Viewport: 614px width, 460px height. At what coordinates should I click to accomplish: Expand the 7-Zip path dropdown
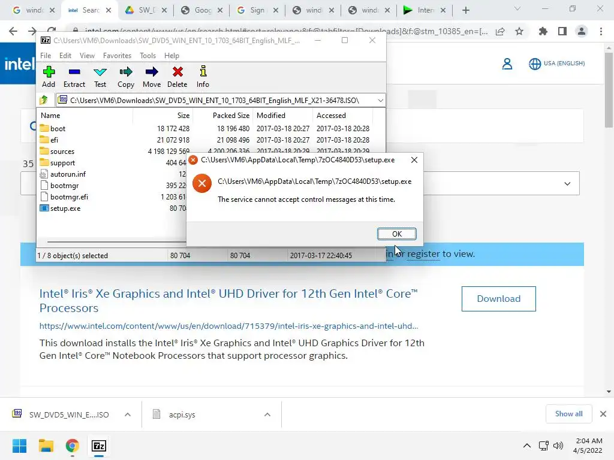click(x=380, y=101)
